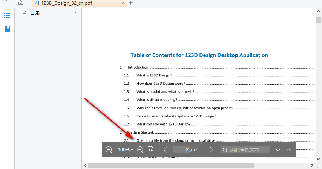Click the page number field showing 2
This screenshot has height=169, width=322.
click(181, 150)
